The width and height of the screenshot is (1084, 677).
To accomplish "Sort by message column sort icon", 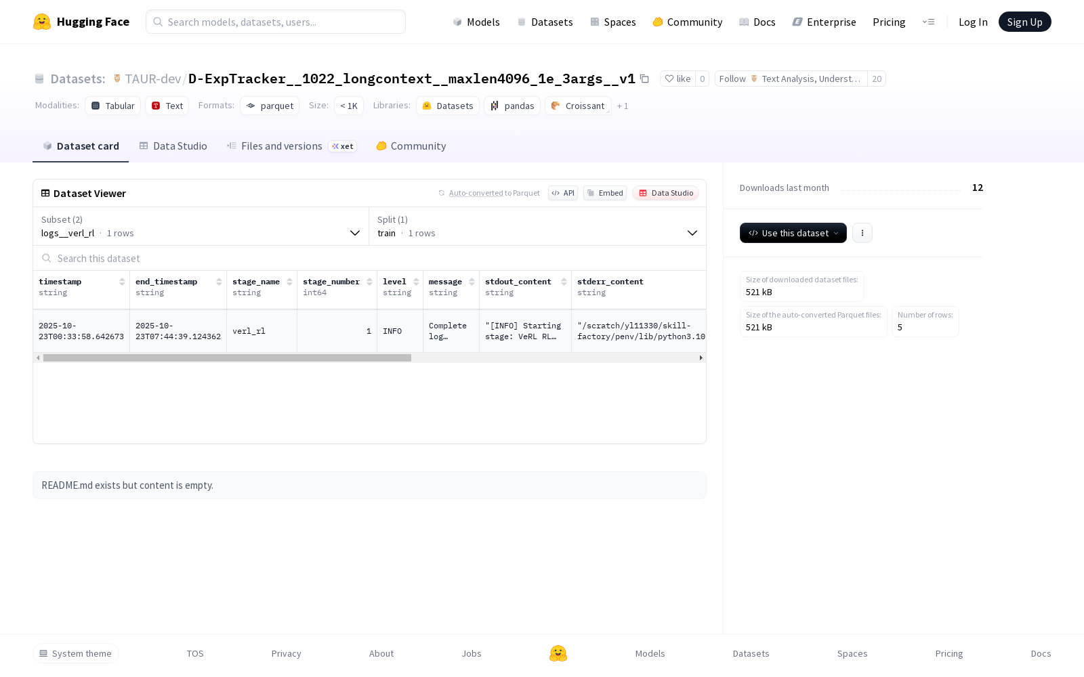I will pyautogui.click(x=472, y=282).
